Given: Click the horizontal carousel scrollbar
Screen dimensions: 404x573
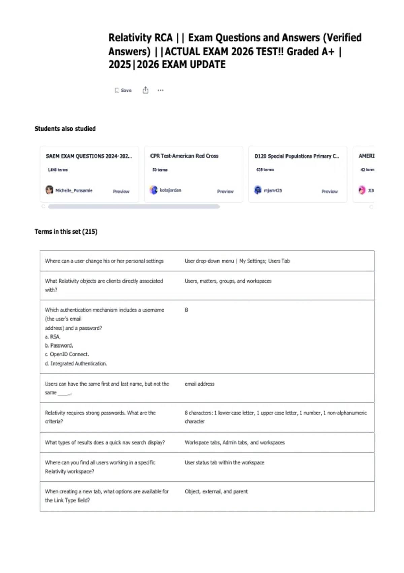Looking at the screenshot, I should (134, 206).
